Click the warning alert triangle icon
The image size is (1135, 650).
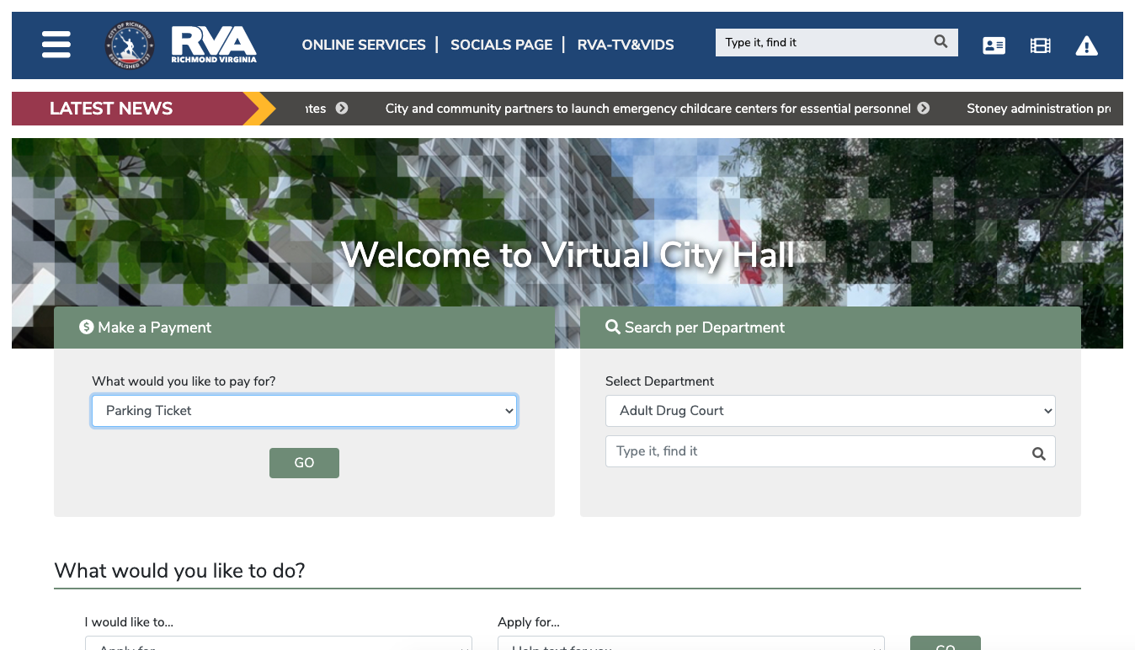click(x=1086, y=46)
